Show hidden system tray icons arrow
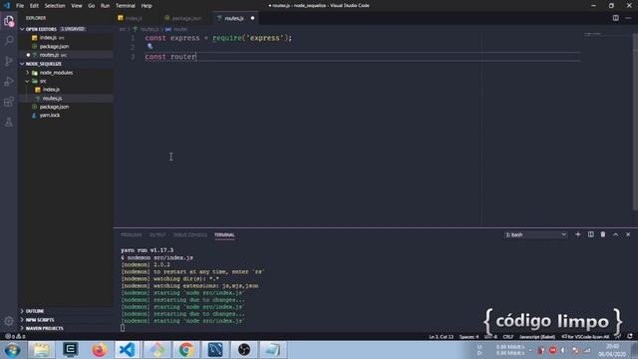The width and height of the screenshot is (638, 359). 530,350
